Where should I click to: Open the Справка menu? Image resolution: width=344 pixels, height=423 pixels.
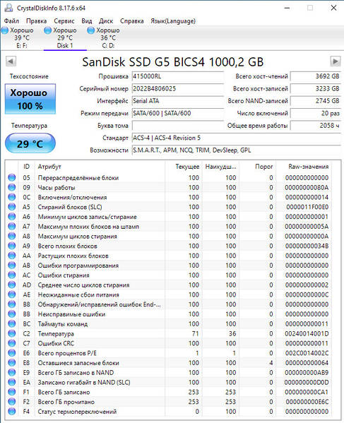coord(131,20)
